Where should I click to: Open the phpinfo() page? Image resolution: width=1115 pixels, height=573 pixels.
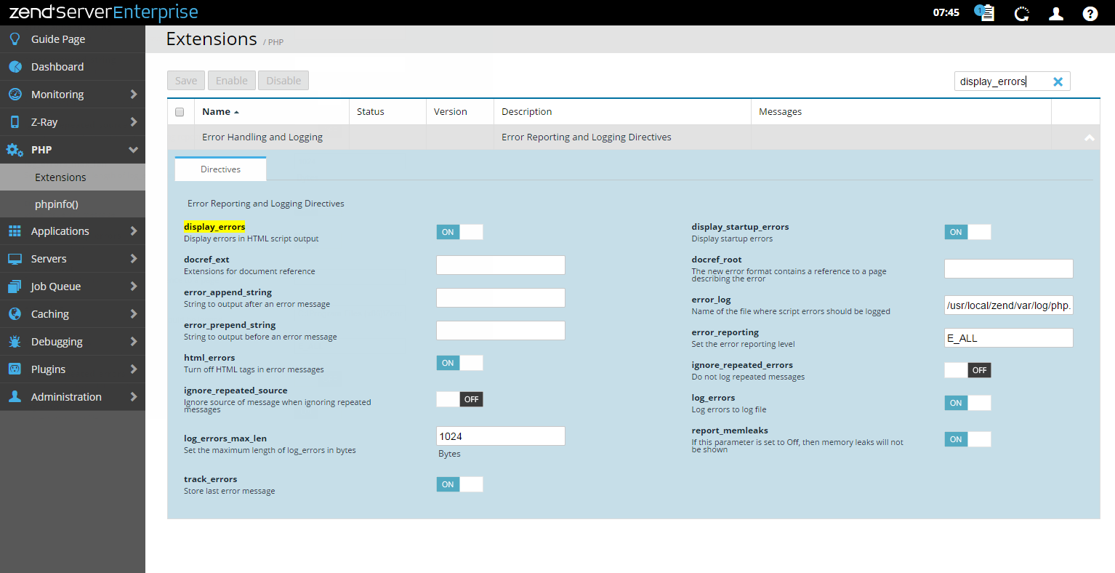[57, 204]
